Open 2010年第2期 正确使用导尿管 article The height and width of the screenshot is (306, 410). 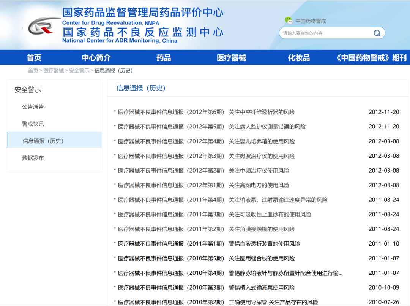(x=218, y=302)
